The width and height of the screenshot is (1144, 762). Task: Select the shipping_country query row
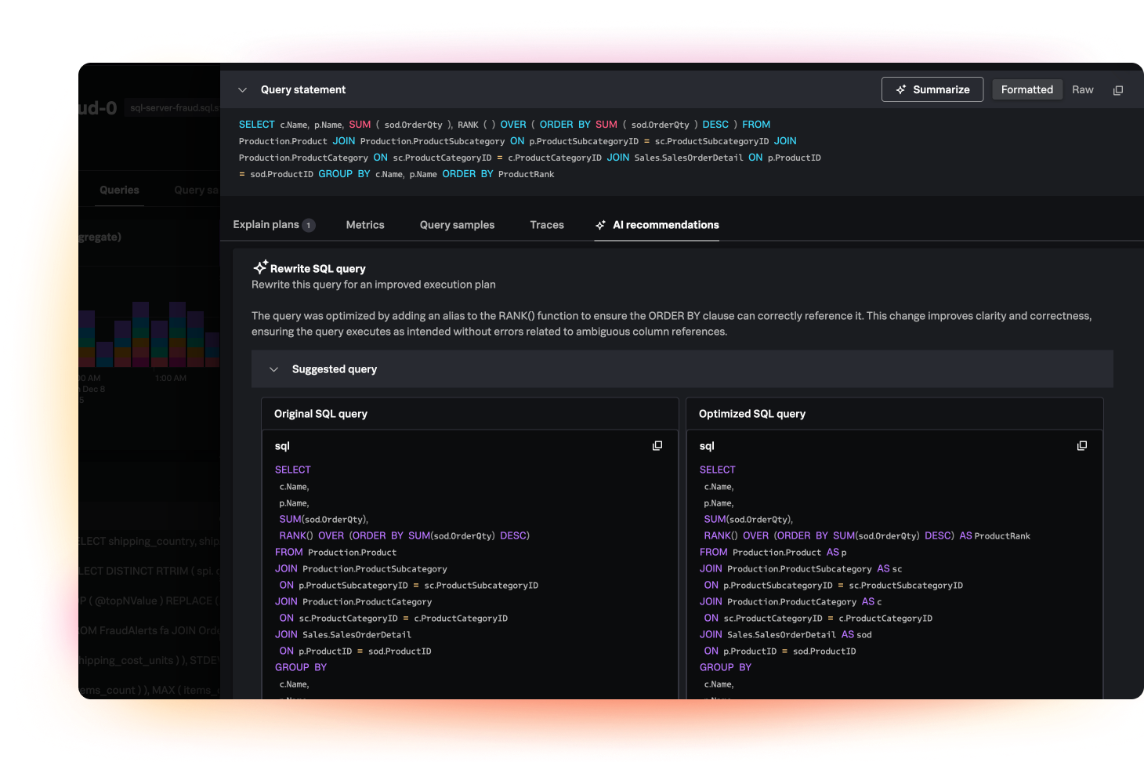(150, 541)
